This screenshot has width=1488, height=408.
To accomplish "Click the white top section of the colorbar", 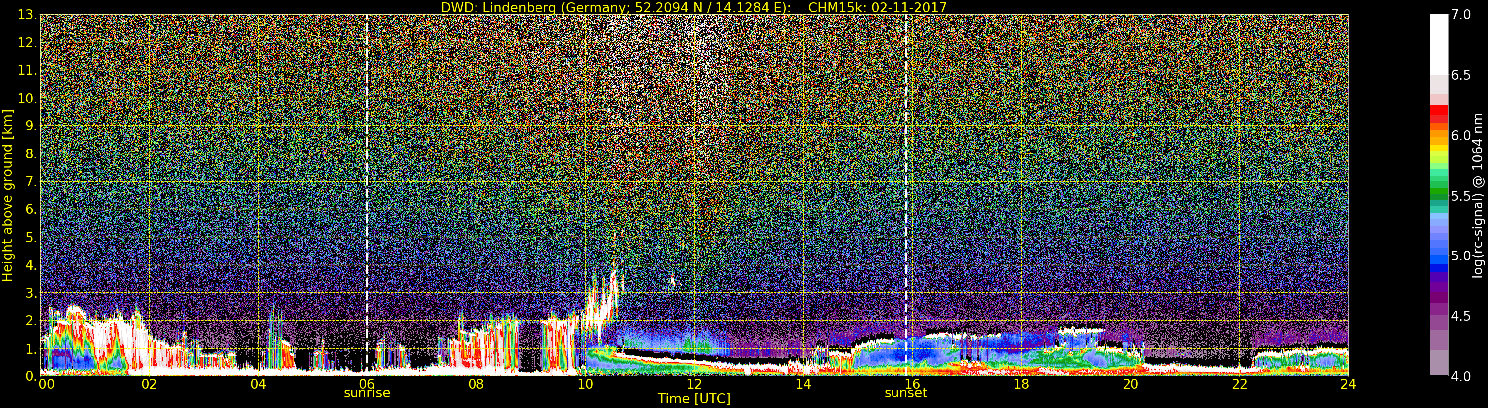I will [x=1438, y=43].
